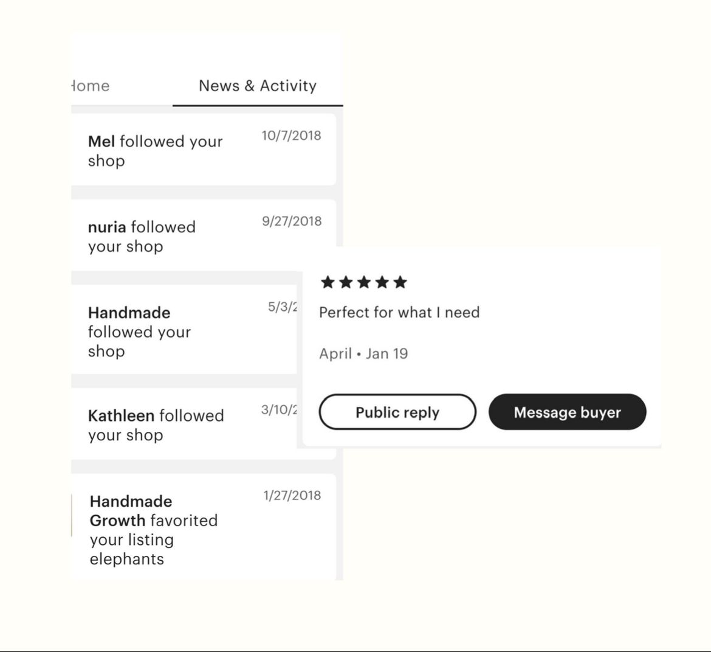Screen dimensions: 711x652
Task: Click the 10/7/2018 date on Mel's notification
Action: click(291, 136)
